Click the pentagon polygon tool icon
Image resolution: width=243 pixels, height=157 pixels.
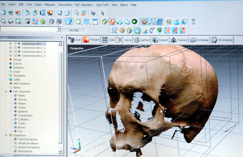pyautogui.click(x=137, y=31)
